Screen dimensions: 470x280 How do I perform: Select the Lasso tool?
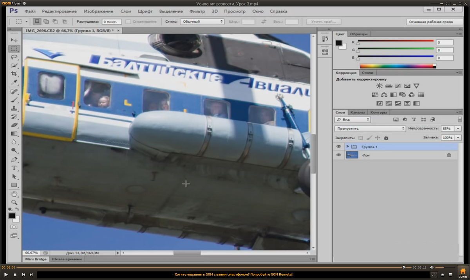(14, 57)
